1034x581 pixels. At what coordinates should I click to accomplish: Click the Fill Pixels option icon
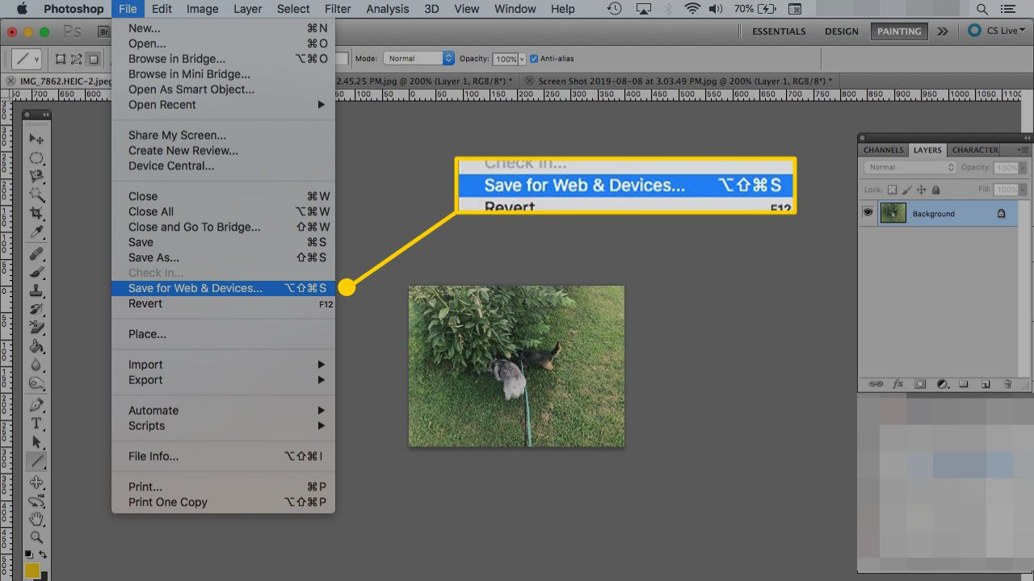(94, 59)
